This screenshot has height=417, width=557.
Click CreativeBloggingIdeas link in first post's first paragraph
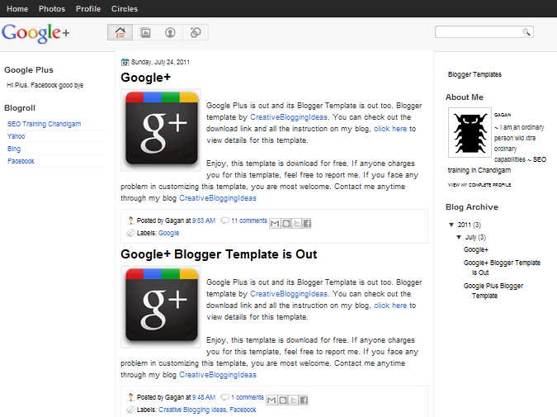coord(289,117)
